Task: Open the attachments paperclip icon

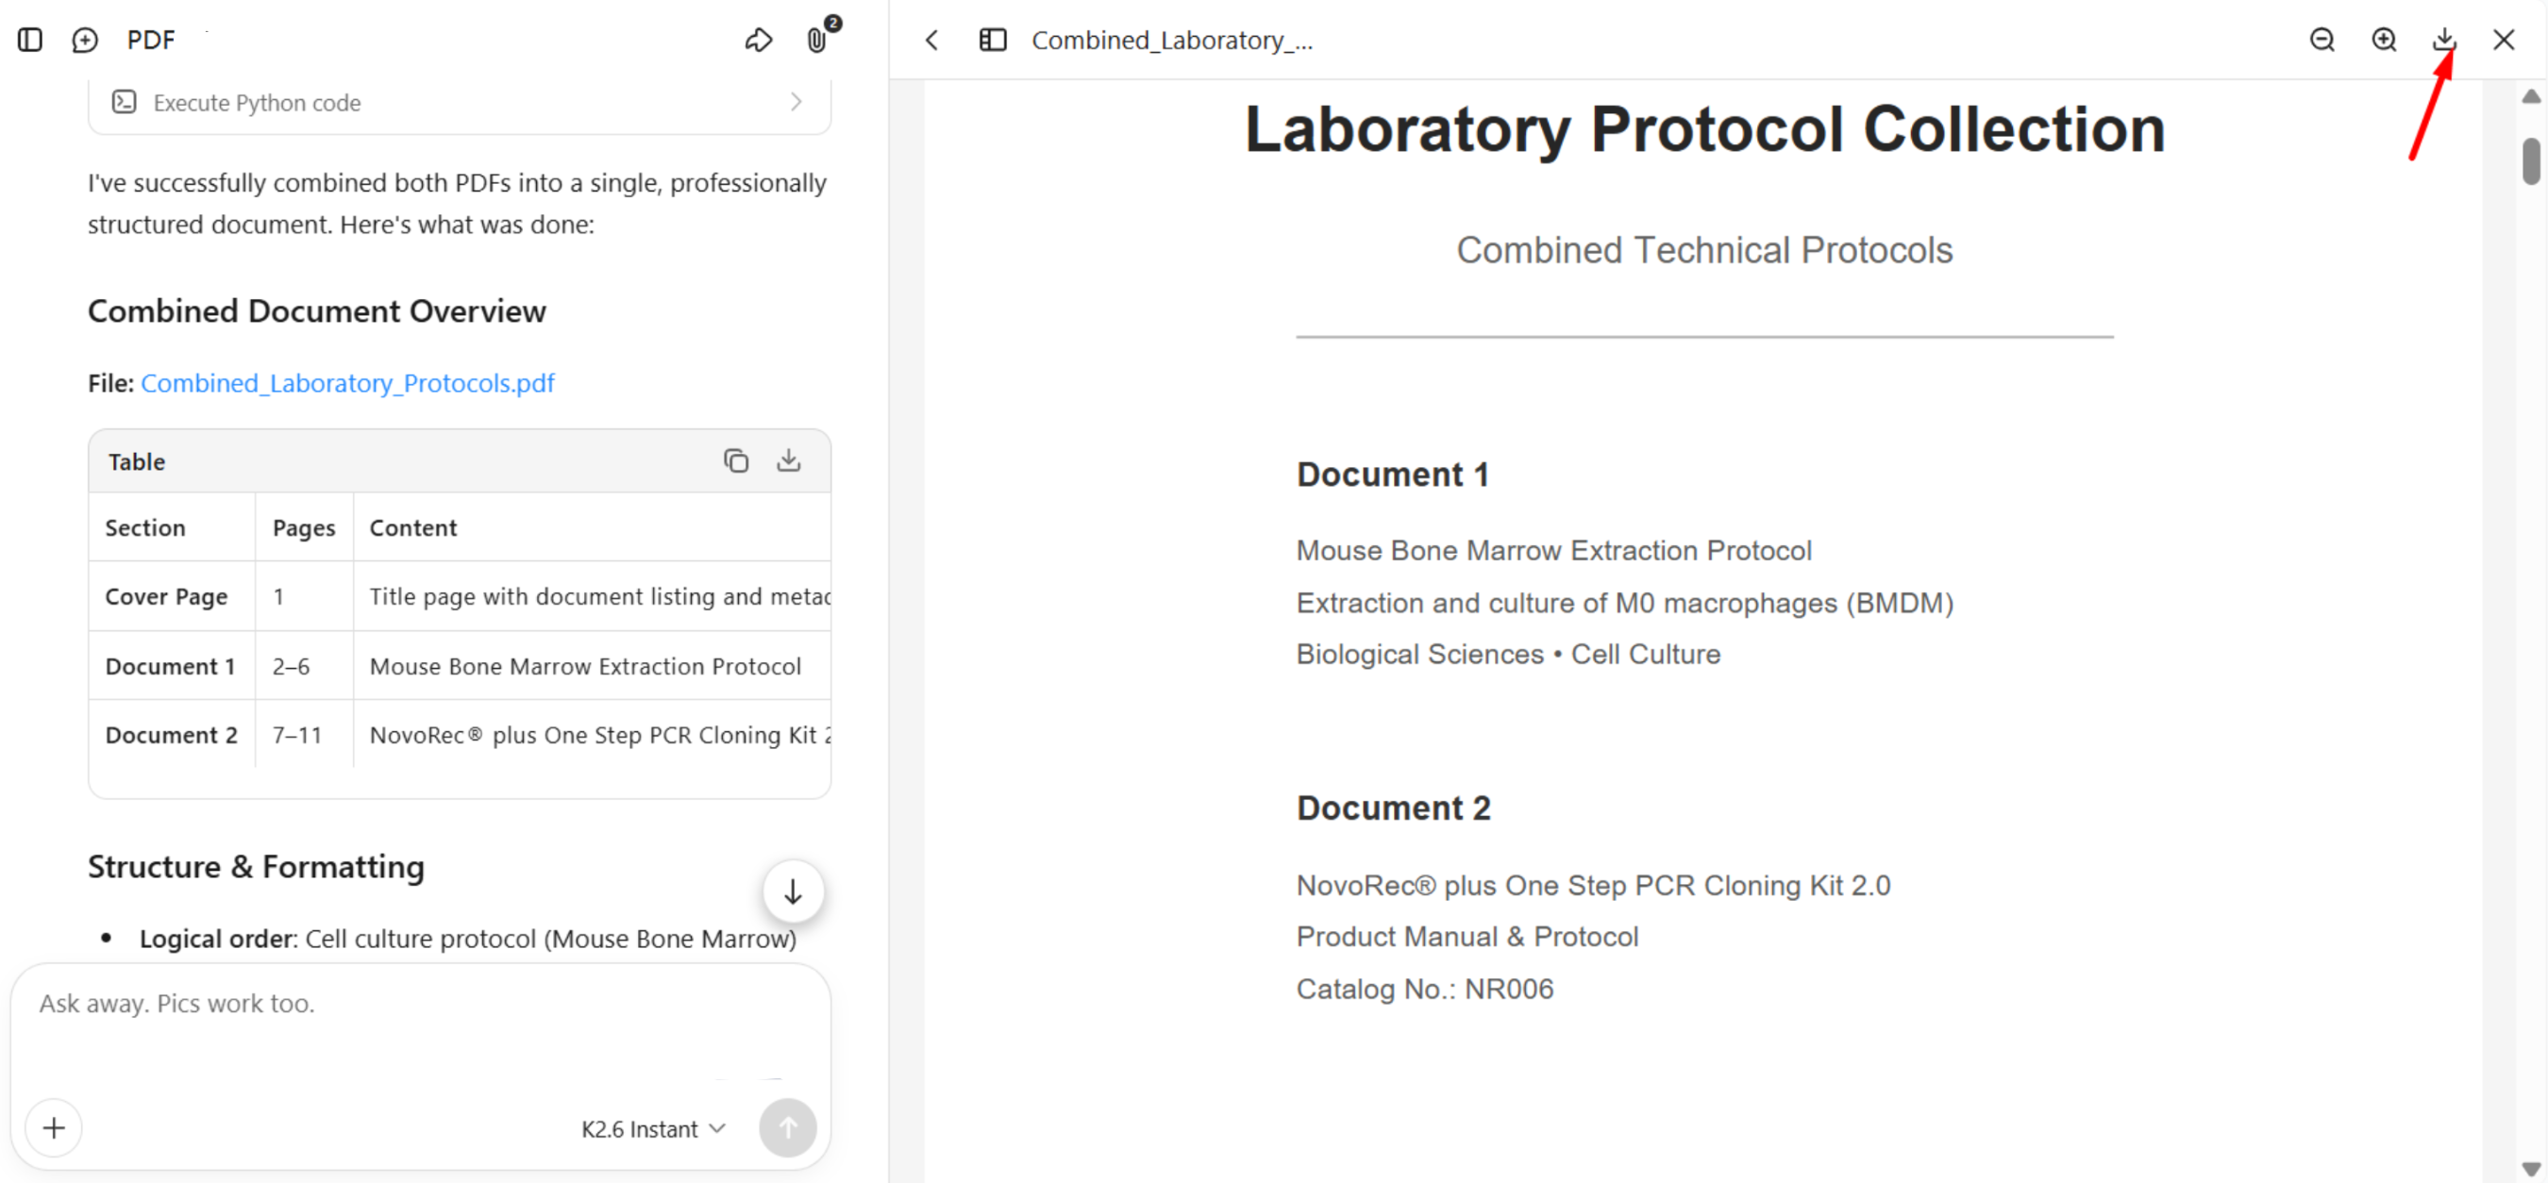Action: [816, 40]
